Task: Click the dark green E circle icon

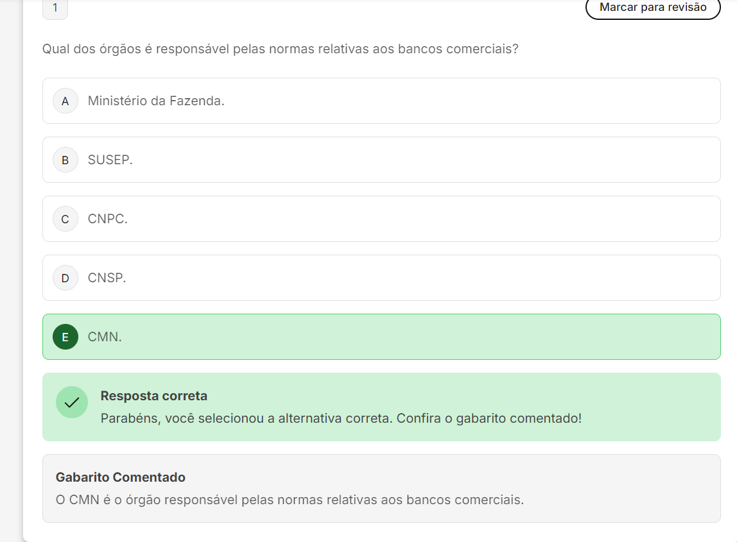Action: point(65,337)
